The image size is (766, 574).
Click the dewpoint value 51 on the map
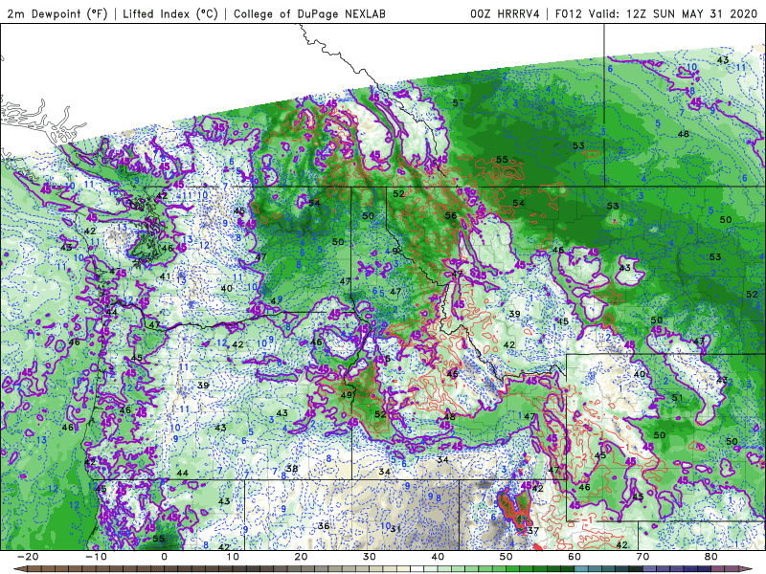(x=677, y=397)
